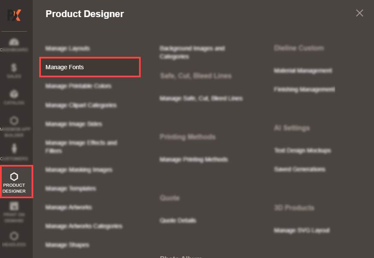
Task: Open Manage SVG Layout
Action: click(x=302, y=230)
